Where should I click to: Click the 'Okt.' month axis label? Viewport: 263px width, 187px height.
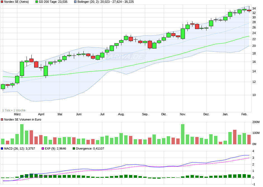(164, 114)
